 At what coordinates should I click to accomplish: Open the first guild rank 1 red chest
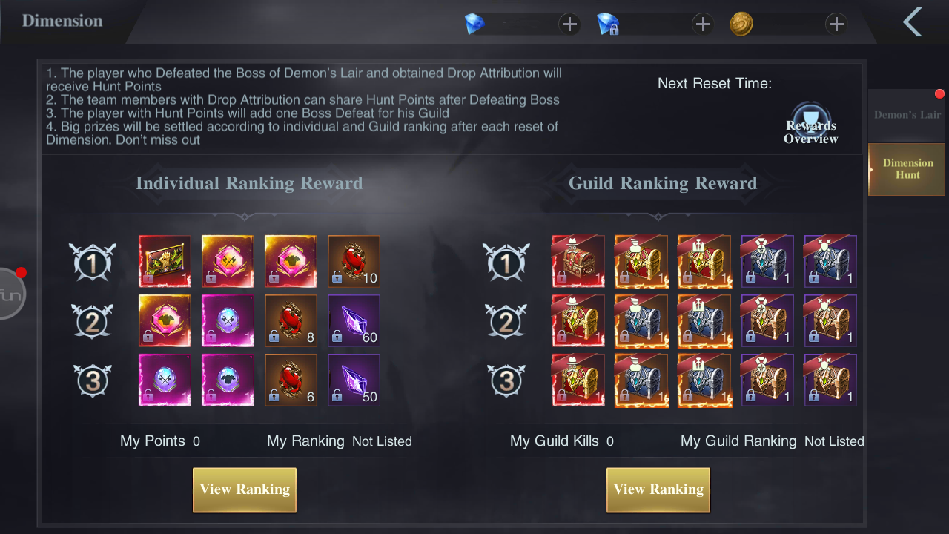coord(578,261)
